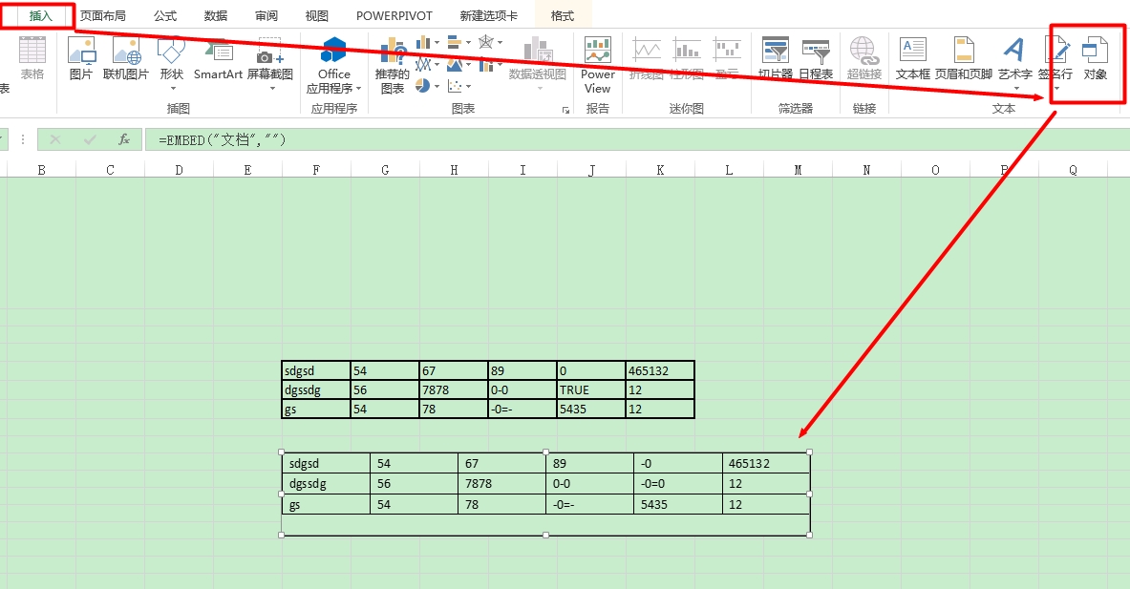
Task: Click the right-middle resize handle of embedded object
Action: (x=809, y=494)
